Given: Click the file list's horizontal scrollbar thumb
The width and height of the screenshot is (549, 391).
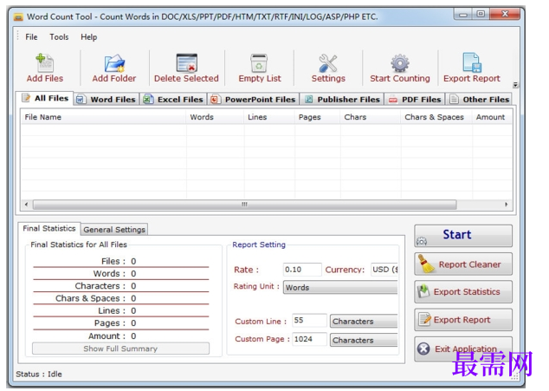Looking at the screenshot, I should pos(244,205).
